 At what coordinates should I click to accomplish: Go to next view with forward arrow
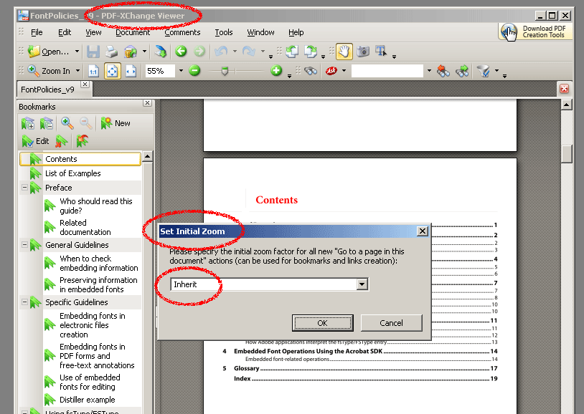click(199, 52)
